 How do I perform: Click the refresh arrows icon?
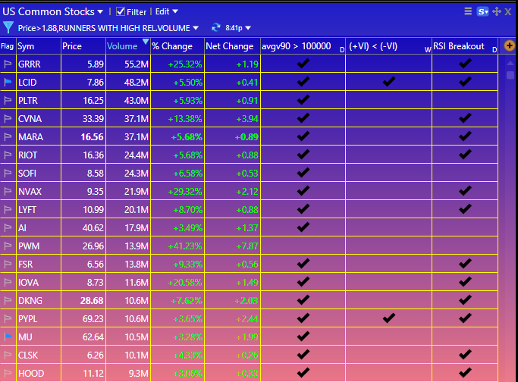point(215,28)
